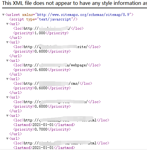Click the first loc line above priority 1.000
Viewport: 147px width, 152px height.
(48, 28)
